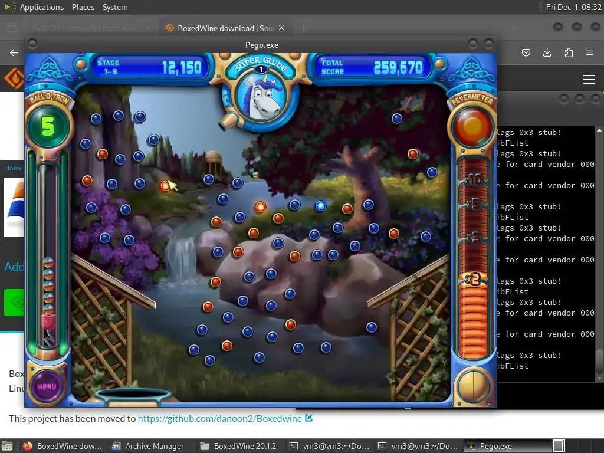
Task: Click the Home breadcrumb link on SourceForge
Action: coord(13,168)
